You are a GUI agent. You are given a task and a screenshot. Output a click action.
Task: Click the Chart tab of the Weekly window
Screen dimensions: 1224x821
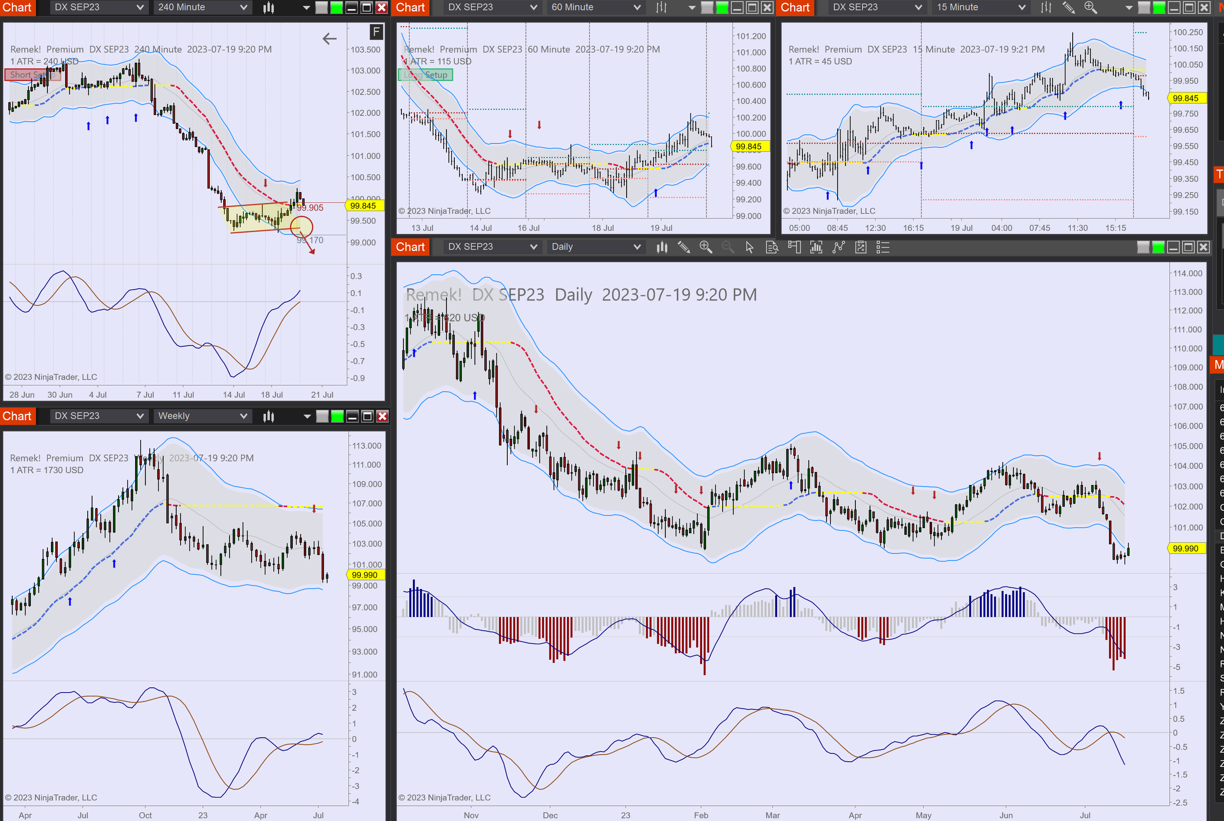(17, 416)
